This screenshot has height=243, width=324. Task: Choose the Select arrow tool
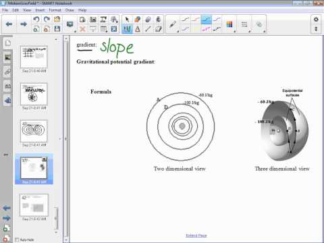tap(127, 20)
